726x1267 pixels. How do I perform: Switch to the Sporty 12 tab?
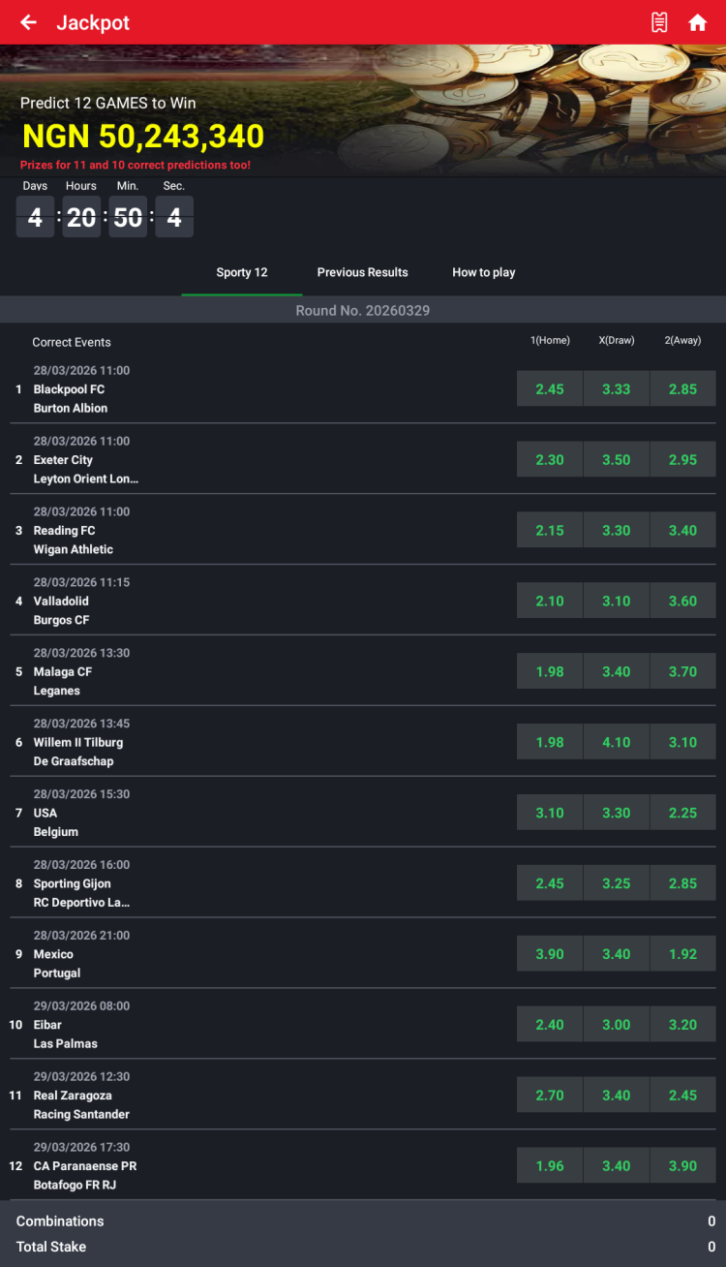click(241, 272)
